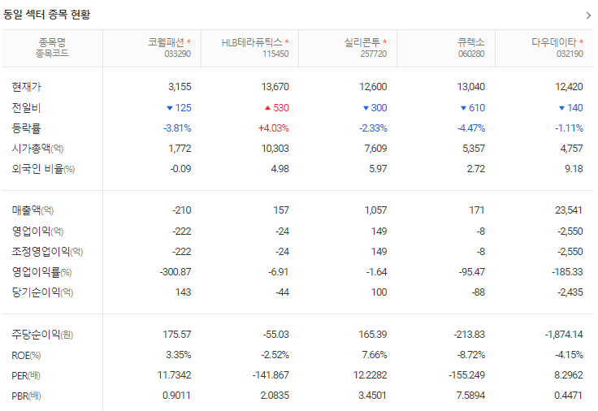Open the HLB테라퓨틱스 stock link
The height and width of the screenshot is (411, 598).
(x=252, y=42)
